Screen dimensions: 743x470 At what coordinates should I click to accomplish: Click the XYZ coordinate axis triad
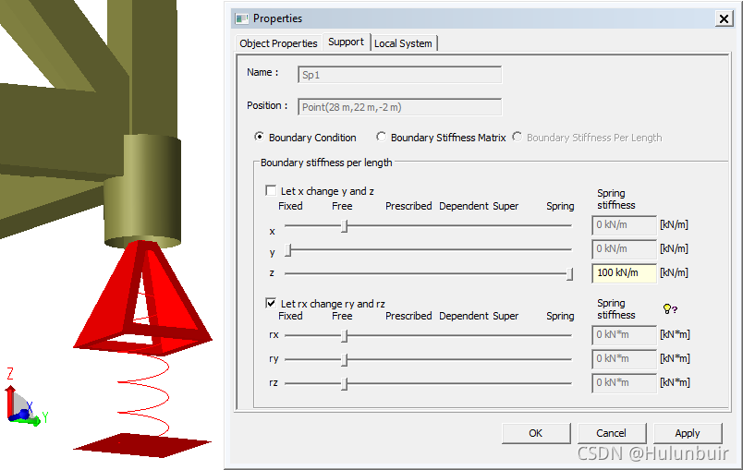(x=25, y=399)
